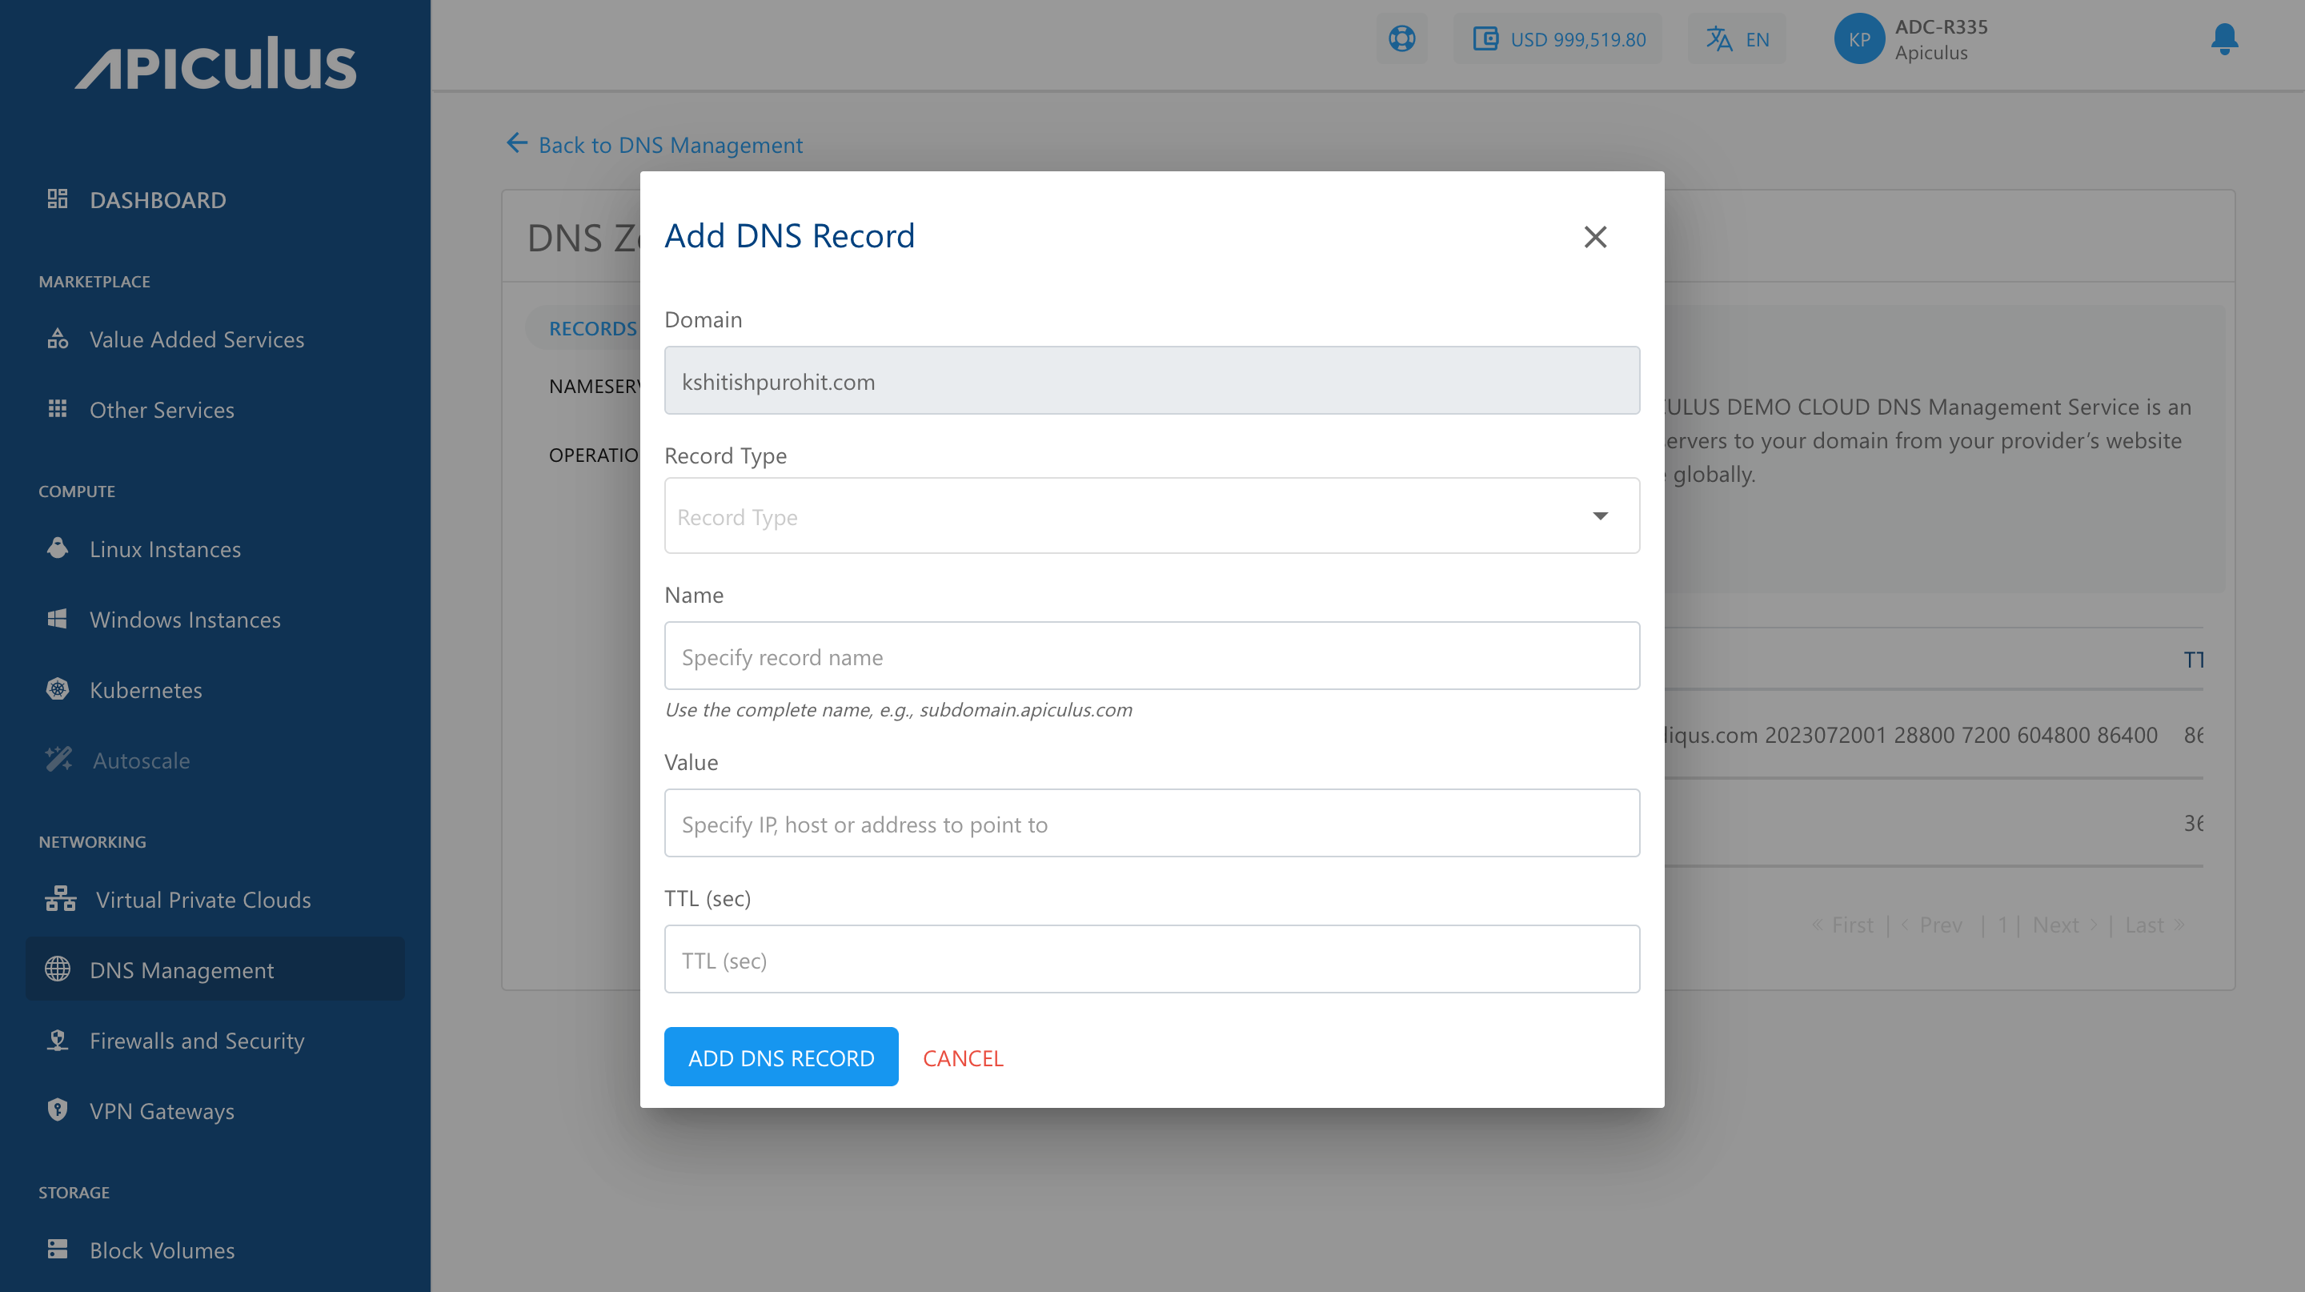Click the Domain field kshitishpurohit.com
This screenshot has height=1292, width=2305.
[1152, 380]
